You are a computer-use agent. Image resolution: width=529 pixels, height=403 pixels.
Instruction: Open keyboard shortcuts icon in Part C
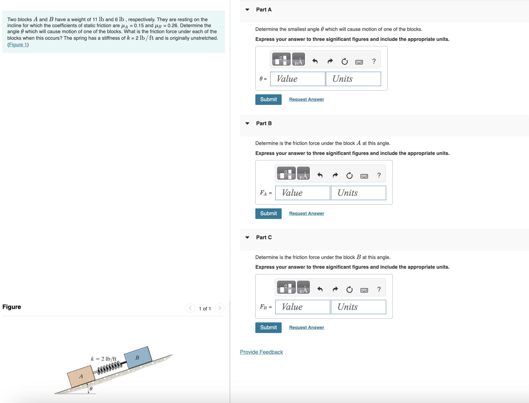click(364, 290)
